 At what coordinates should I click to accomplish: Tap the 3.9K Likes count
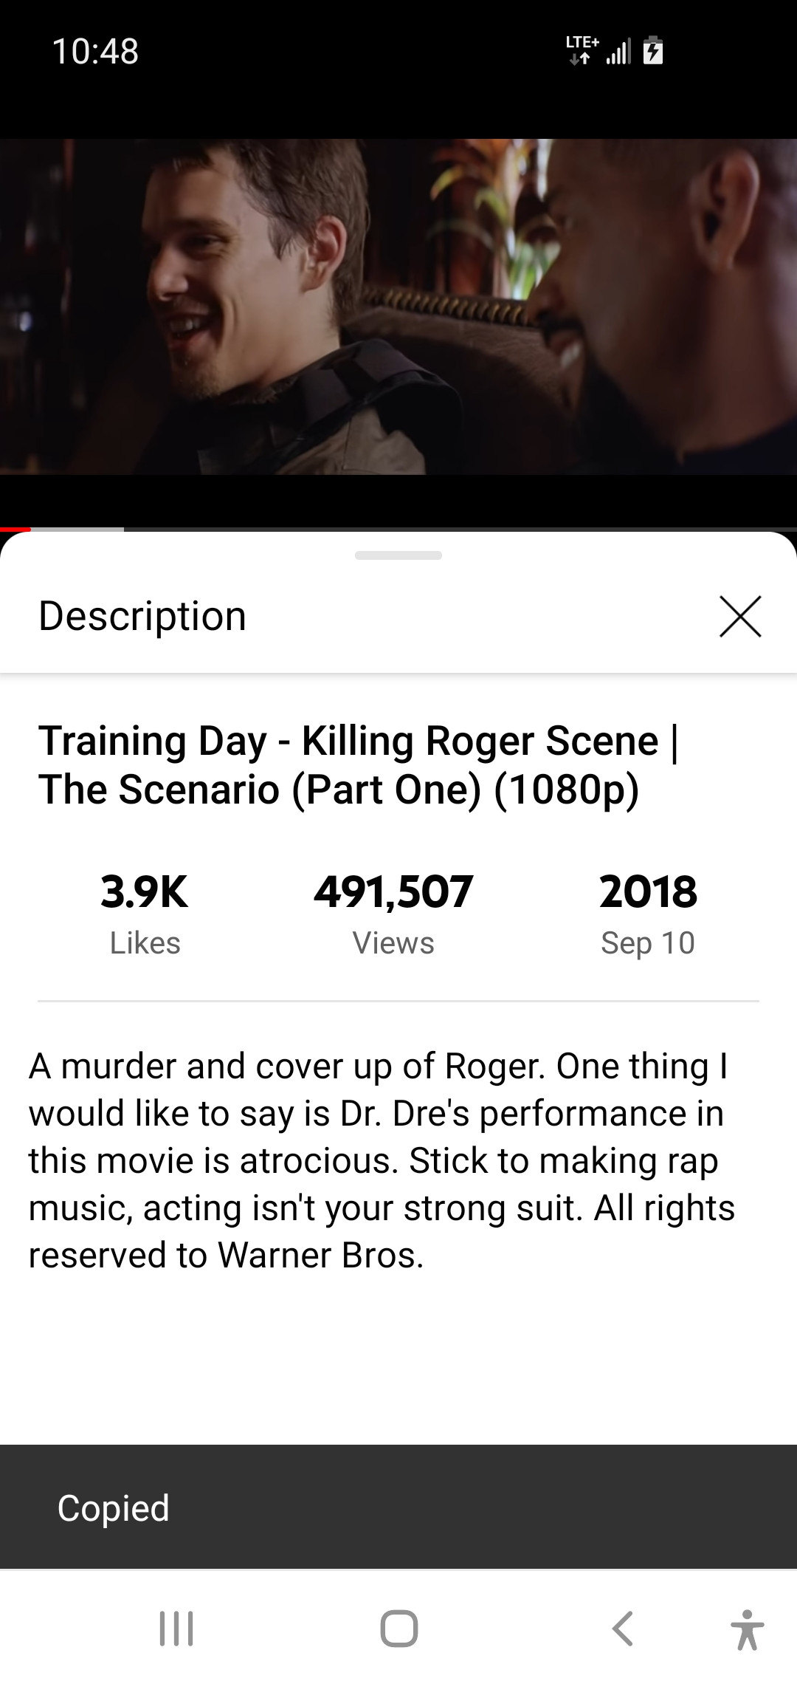pyautogui.click(x=145, y=913)
